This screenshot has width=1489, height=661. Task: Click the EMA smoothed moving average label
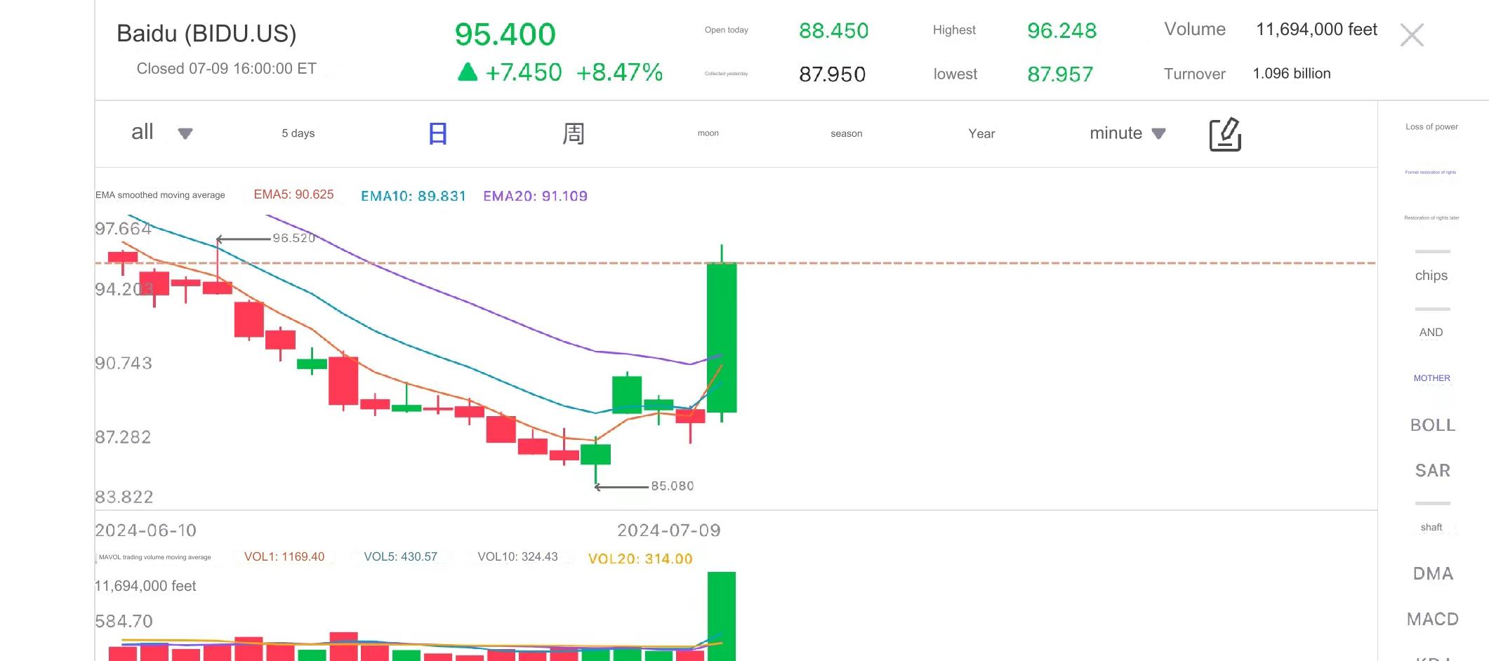tap(160, 195)
